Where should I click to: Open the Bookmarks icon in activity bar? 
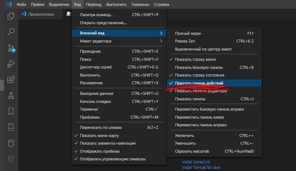[11, 111]
